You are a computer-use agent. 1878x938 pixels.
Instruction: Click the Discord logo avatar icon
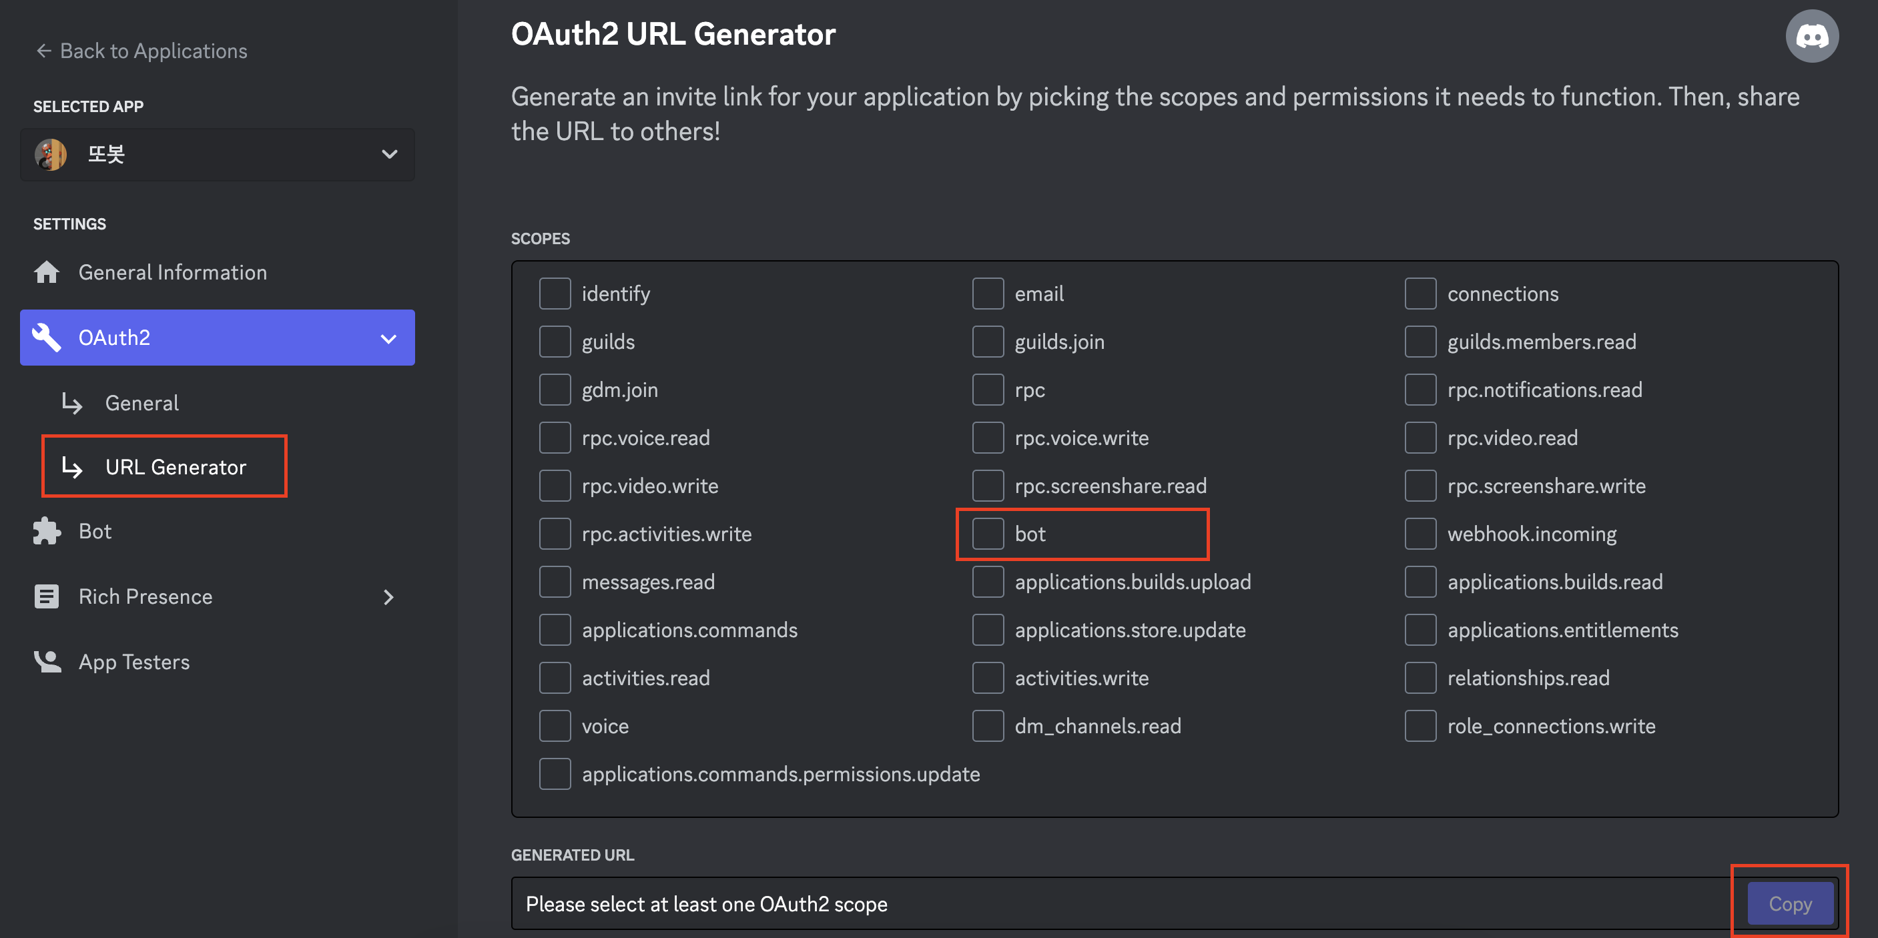[x=1811, y=37]
